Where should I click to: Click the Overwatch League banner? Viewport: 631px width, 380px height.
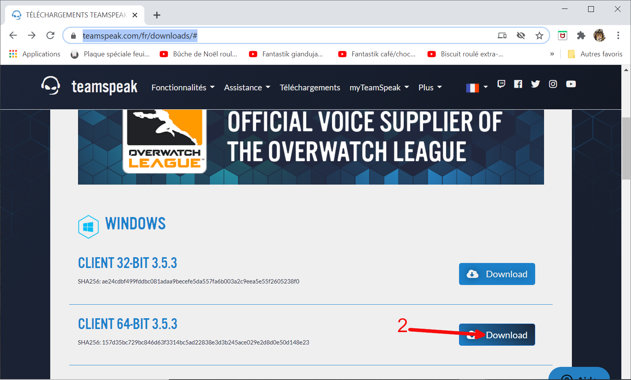coord(311,147)
